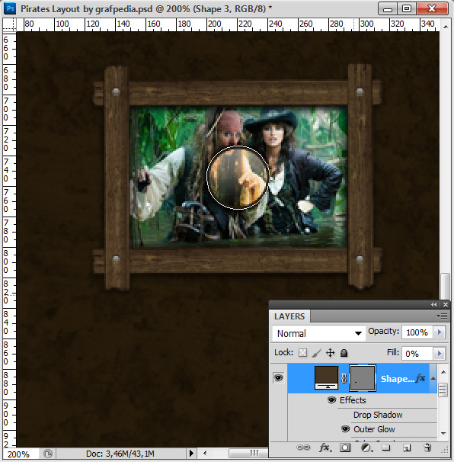Select the LAYERS tab
The image size is (454, 462).
pyautogui.click(x=289, y=316)
